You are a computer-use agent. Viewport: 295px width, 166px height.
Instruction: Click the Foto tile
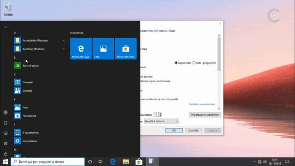pyautogui.click(x=103, y=49)
